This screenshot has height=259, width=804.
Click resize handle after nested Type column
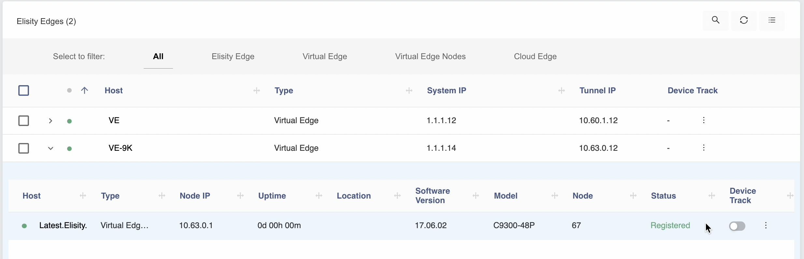click(x=162, y=196)
